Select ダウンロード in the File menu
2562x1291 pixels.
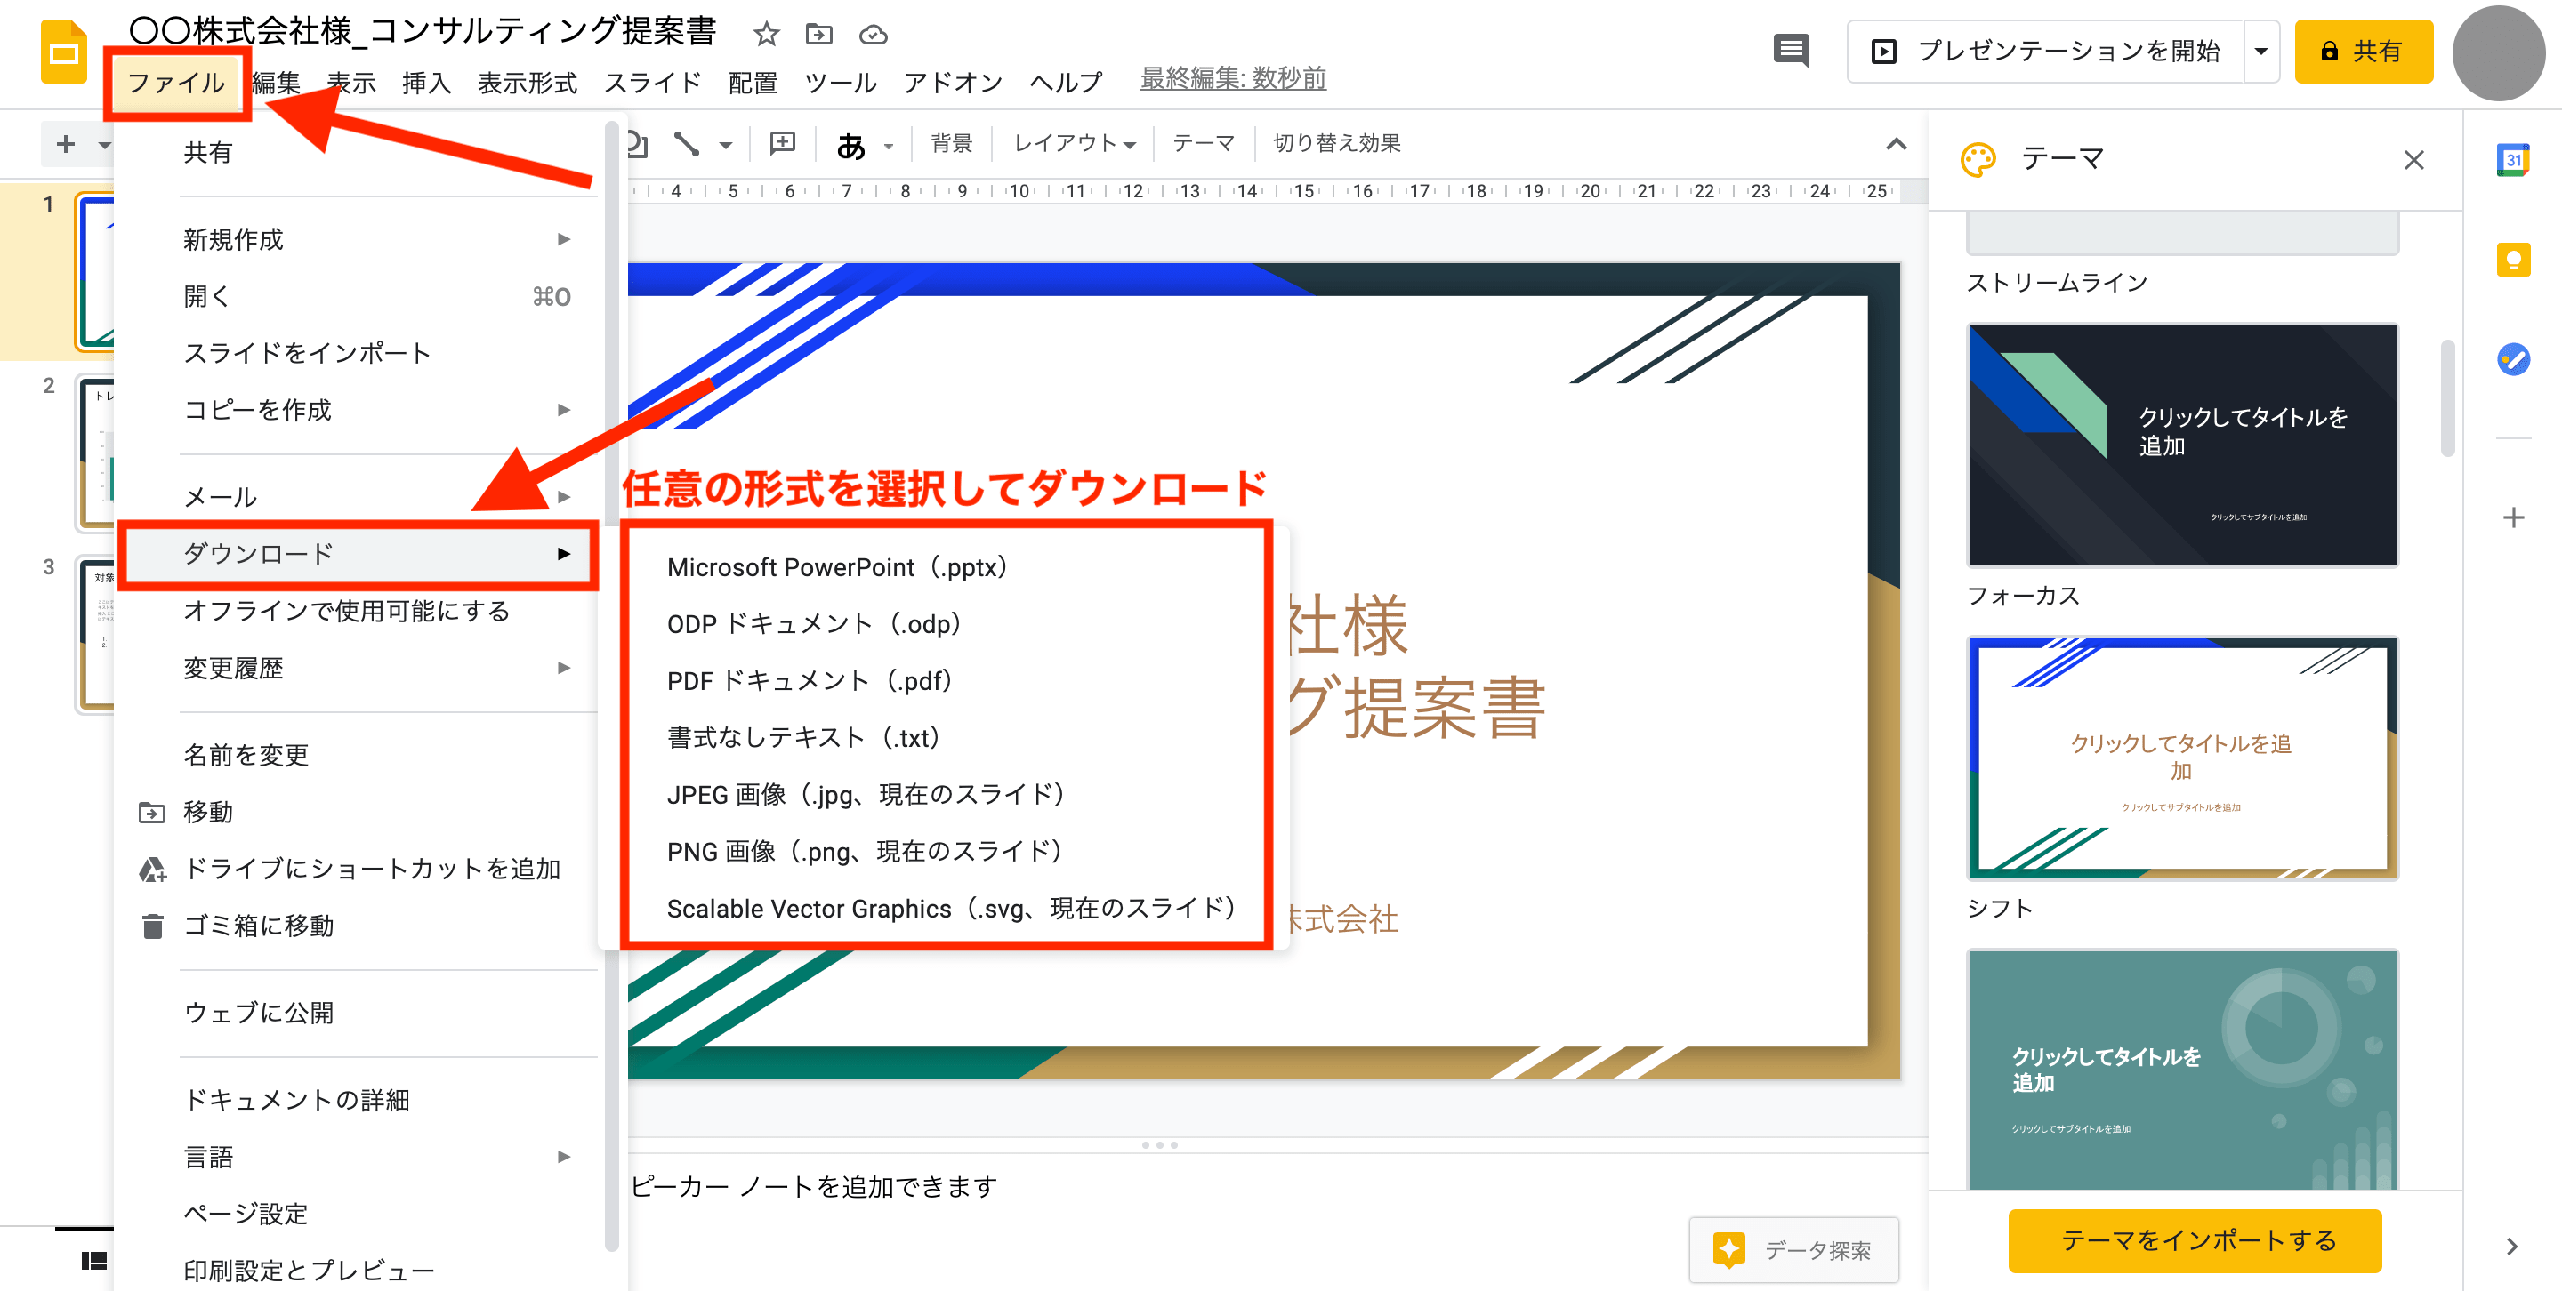point(358,554)
